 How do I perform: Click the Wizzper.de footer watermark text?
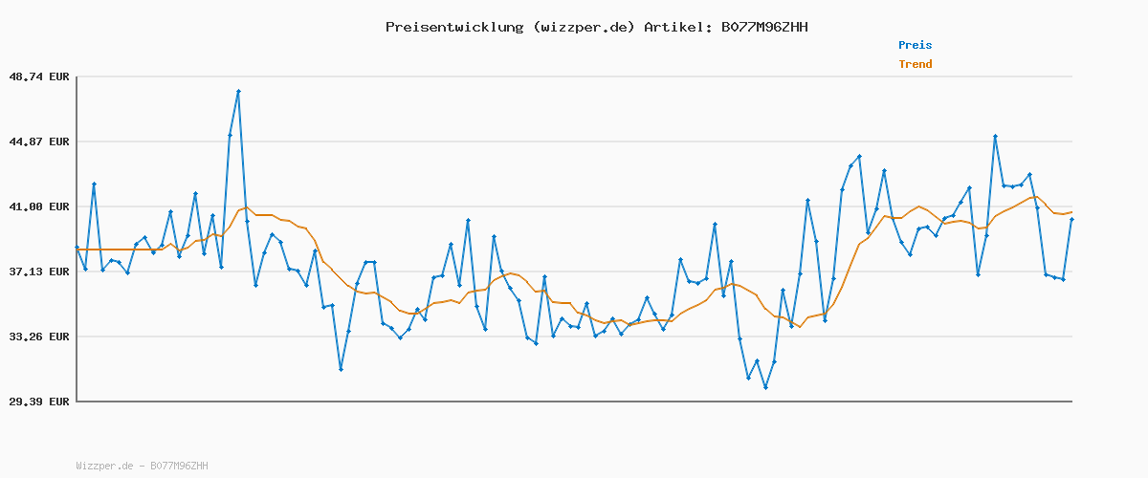(x=104, y=466)
